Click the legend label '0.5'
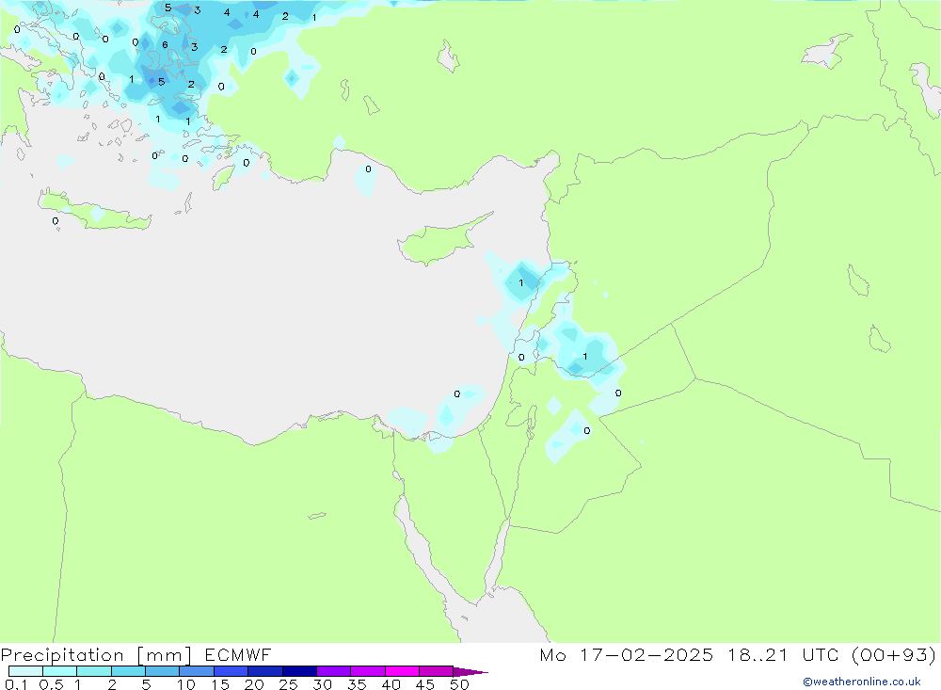Image resolution: width=941 pixels, height=690 pixels. pyautogui.click(x=51, y=684)
